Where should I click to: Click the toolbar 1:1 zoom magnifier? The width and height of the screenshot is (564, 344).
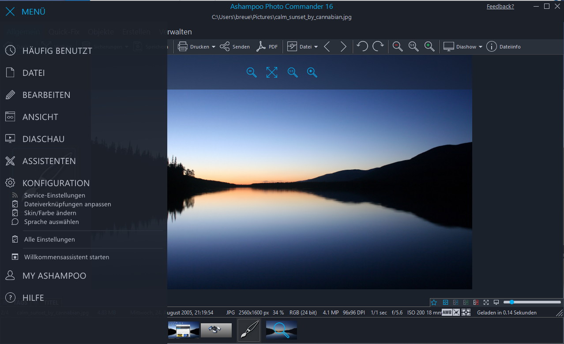414,46
